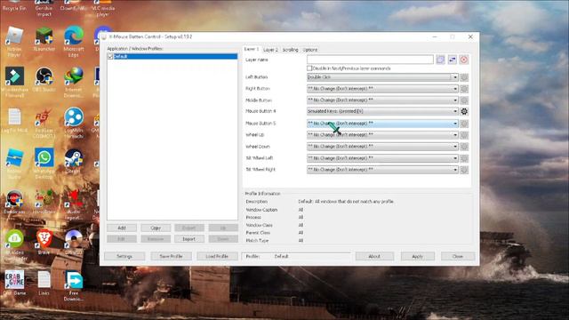Open the Right Button action dropdown
Viewport: 569px width, 320px height.
pos(382,89)
